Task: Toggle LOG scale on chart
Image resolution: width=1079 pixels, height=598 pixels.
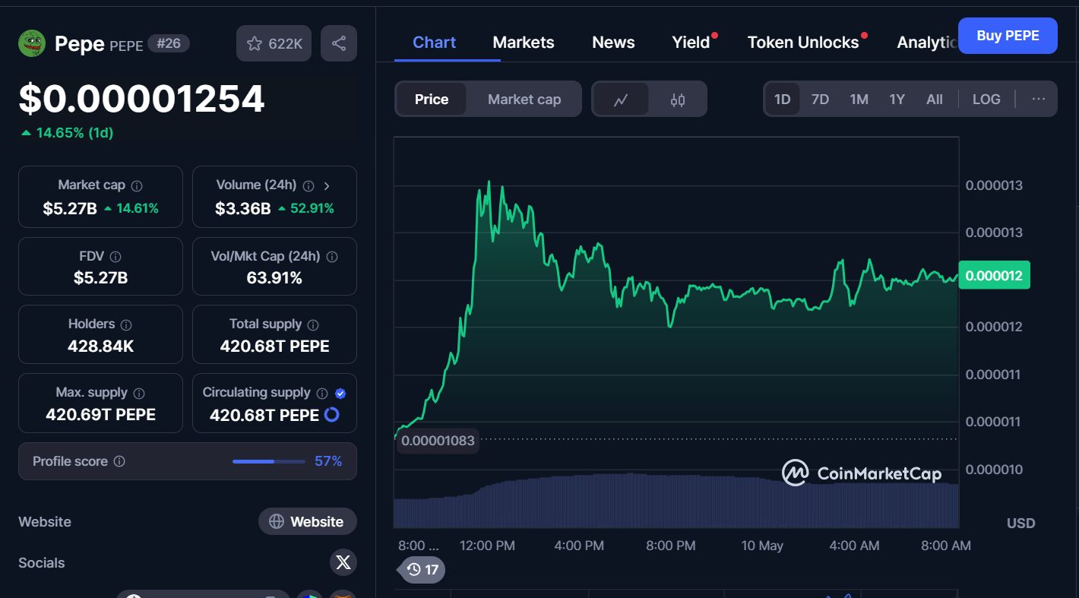Action: coord(986,100)
